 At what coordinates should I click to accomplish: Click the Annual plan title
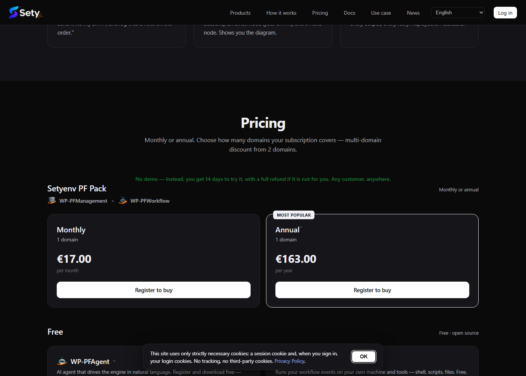click(x=287, y=230)
